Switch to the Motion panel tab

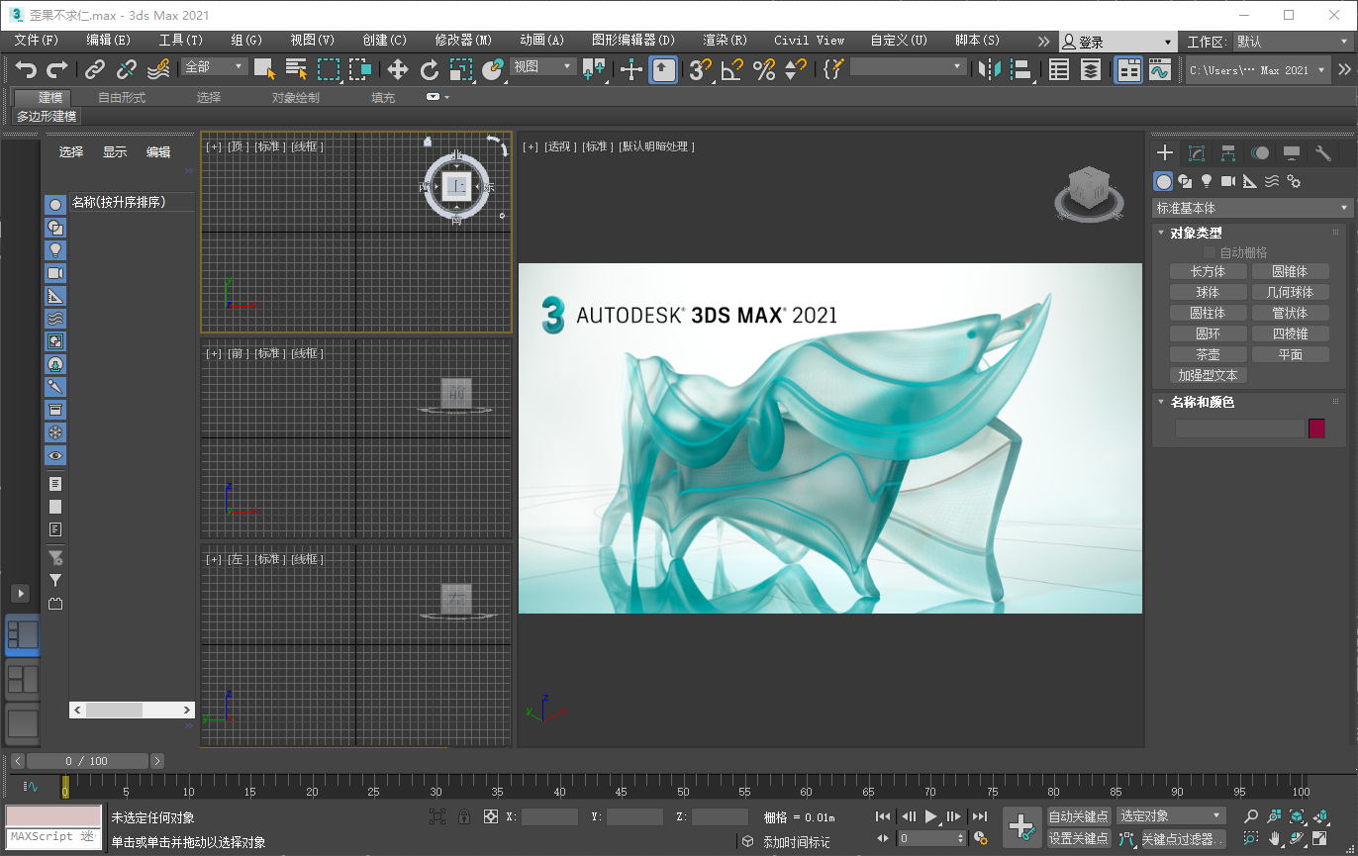1259,153
